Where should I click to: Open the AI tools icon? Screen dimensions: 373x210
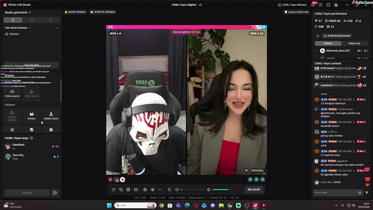(x=128, y=190)
